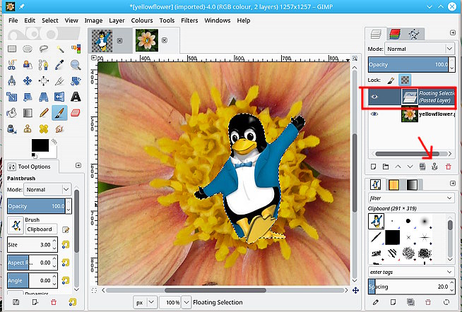The image size is (462, 312).
Task: Create a new layer group
Action: point(386,167)
